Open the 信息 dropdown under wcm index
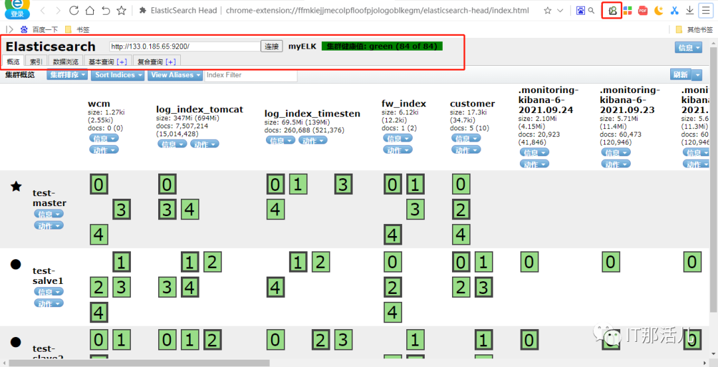This screenshot has height=367, width=718. 104,138
